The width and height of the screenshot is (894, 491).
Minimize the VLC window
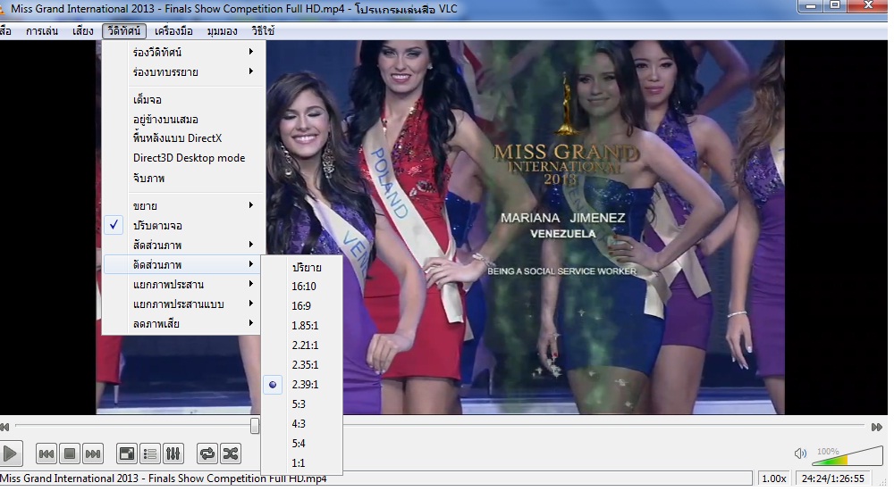click(x=811, y=5)
